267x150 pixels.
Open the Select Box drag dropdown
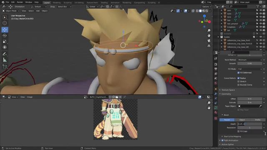[64, 7]
